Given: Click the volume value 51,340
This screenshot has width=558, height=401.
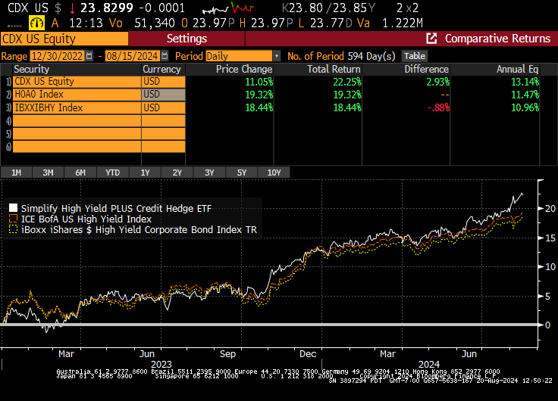Looking at the screenshot, I should [x=155, y=23].
